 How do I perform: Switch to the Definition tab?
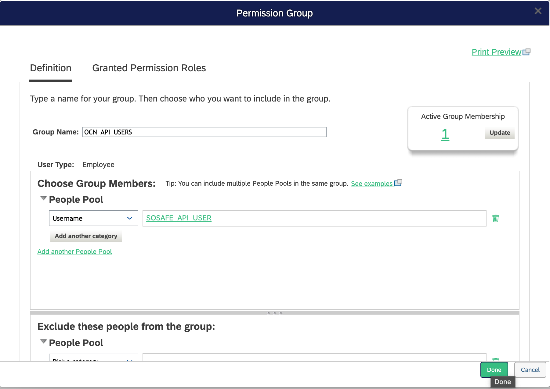point(51,68)
